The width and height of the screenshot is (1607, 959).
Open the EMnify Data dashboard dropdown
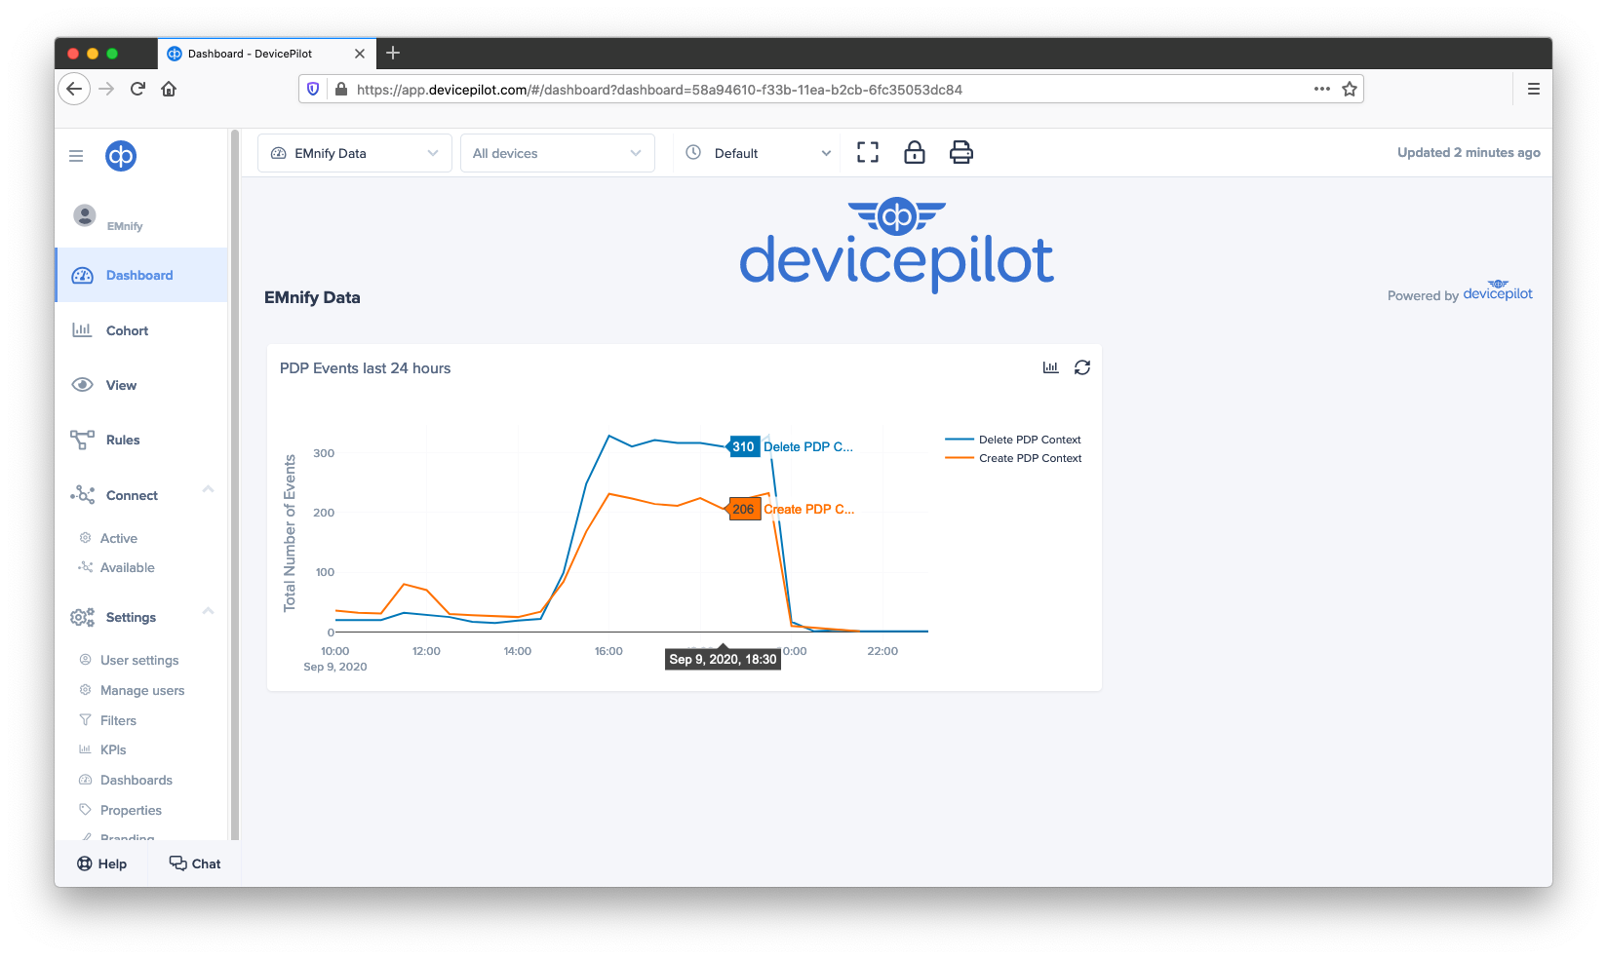click(355, 153)
